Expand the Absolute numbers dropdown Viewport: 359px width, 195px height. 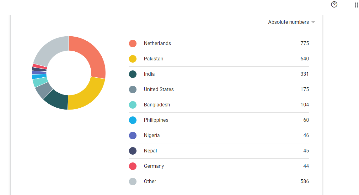(292, 22)
